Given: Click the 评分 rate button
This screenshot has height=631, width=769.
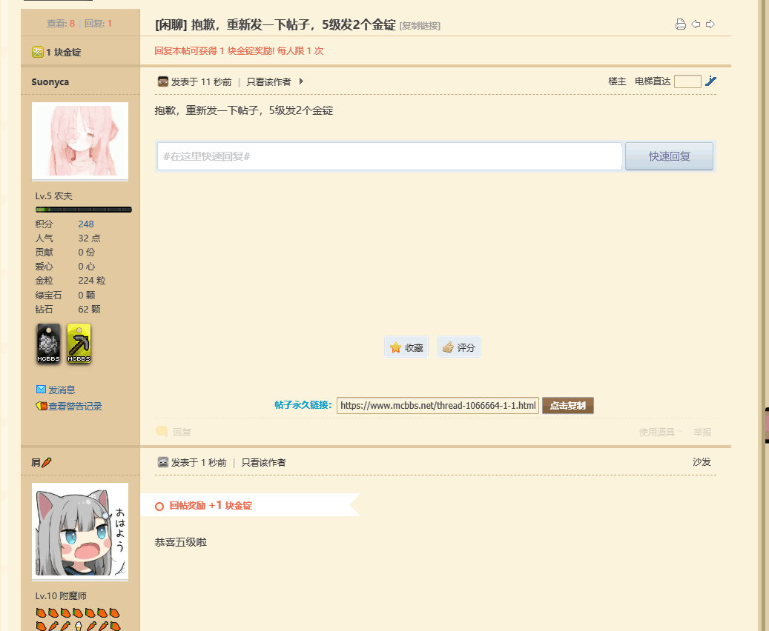Looking at the screenshot, I should pos(459,347).
